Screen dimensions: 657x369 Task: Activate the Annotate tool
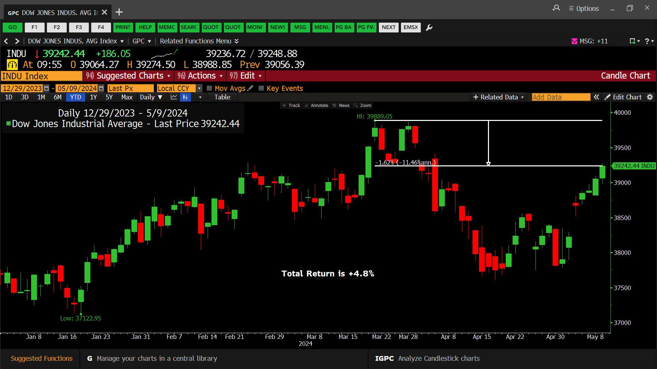coord(316,106)
